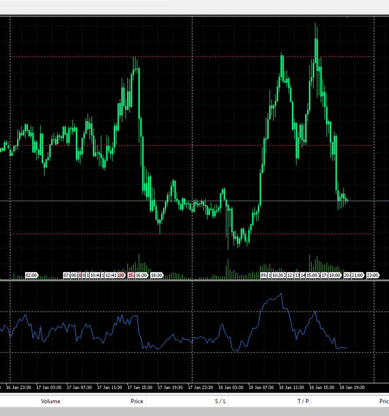
Task: Click the 16 Jan 23:30 time label
Action: (x=18, y=387)
